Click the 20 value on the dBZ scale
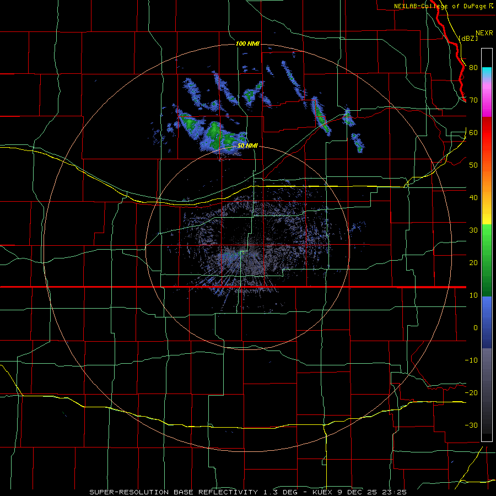 click(x=473, y=262)
